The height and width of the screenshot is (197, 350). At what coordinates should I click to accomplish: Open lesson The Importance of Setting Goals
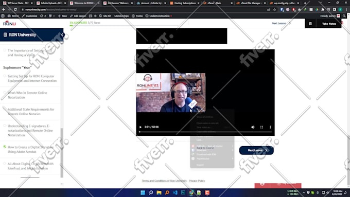point(30,52)
